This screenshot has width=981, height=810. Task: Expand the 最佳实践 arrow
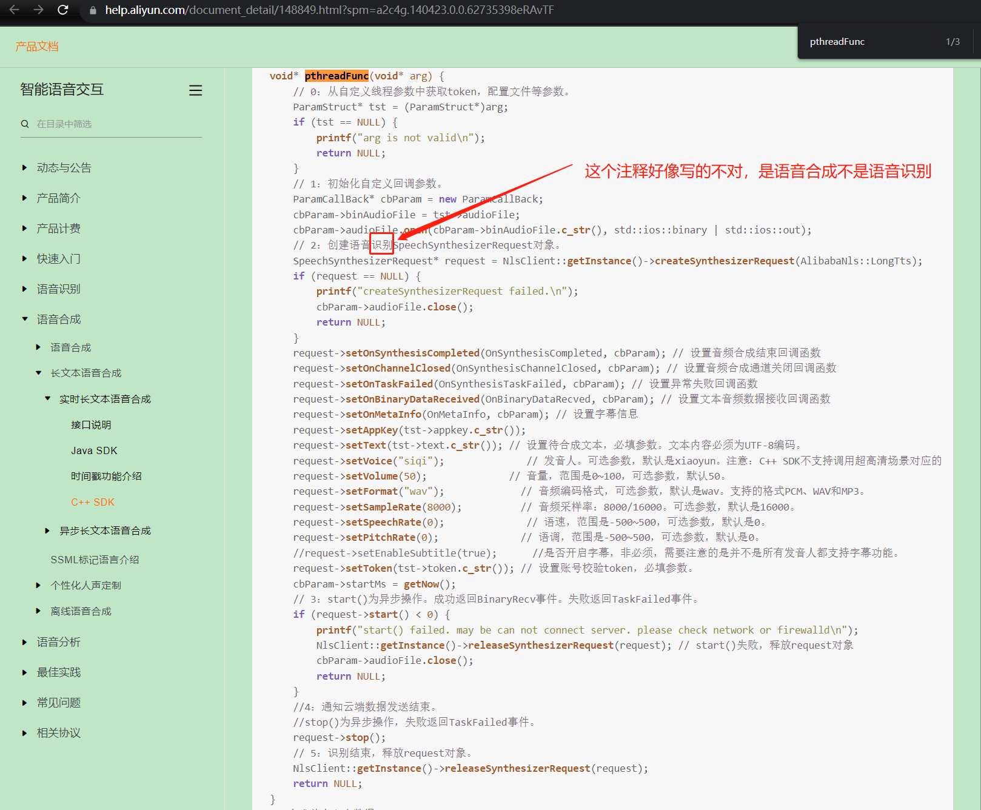(x=24, y=672)
